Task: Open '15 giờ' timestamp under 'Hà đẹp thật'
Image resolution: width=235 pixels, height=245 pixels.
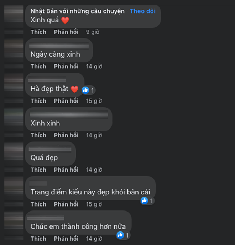Action: click(94, 101)
